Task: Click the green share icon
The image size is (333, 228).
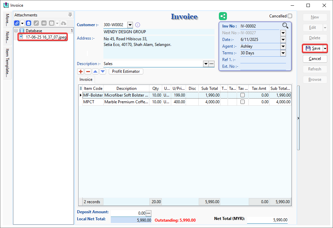Action: (x=223, y=16)
